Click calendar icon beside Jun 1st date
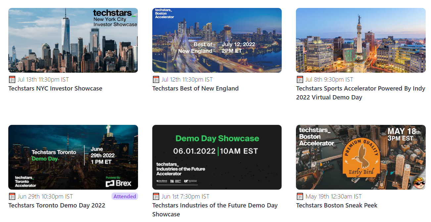This screenshot has width=431, height=222. [x=156, y=197]
